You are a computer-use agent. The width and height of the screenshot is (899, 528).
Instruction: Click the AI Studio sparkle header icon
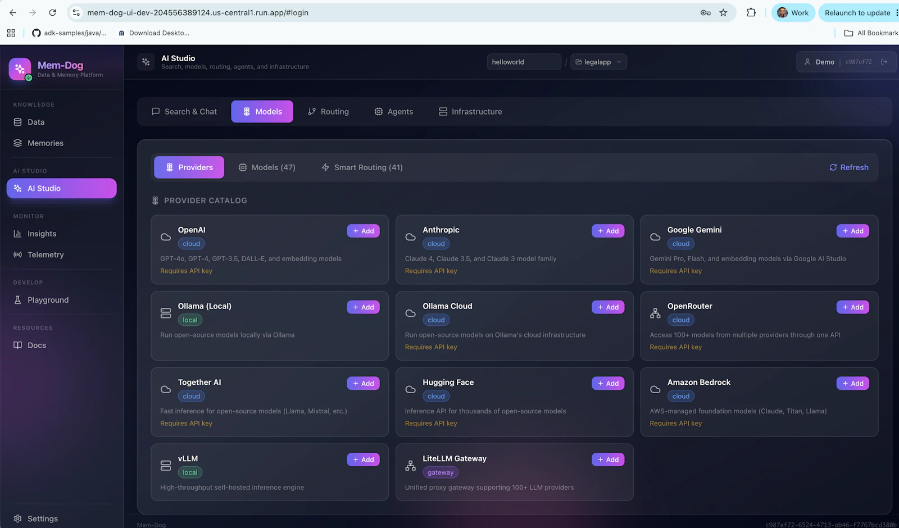pyautogui.click(x=146, y=62)
